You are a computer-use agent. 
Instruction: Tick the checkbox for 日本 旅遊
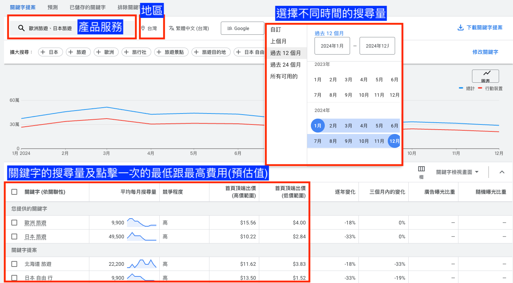tap(14, 237)
